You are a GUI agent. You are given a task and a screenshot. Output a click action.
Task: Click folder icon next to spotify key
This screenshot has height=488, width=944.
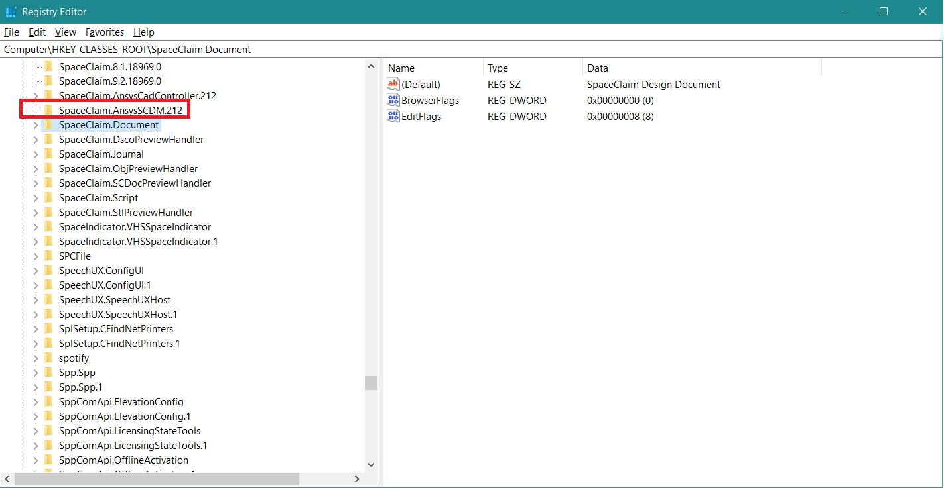coord(48,358)
